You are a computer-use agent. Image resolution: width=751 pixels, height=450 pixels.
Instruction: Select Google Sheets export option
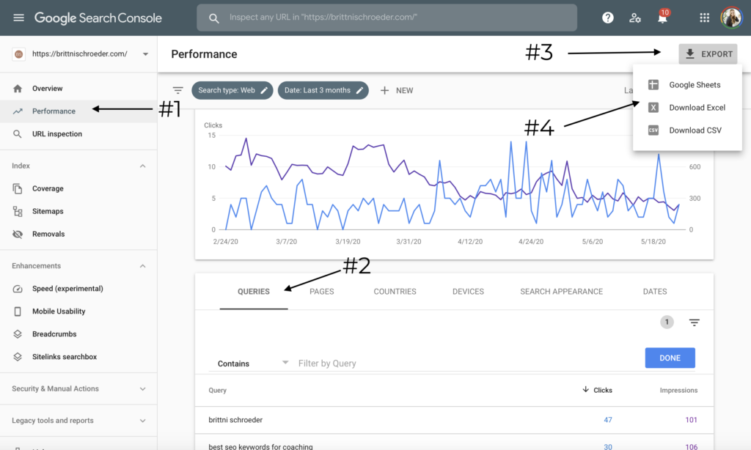click(x=687, y=85)
